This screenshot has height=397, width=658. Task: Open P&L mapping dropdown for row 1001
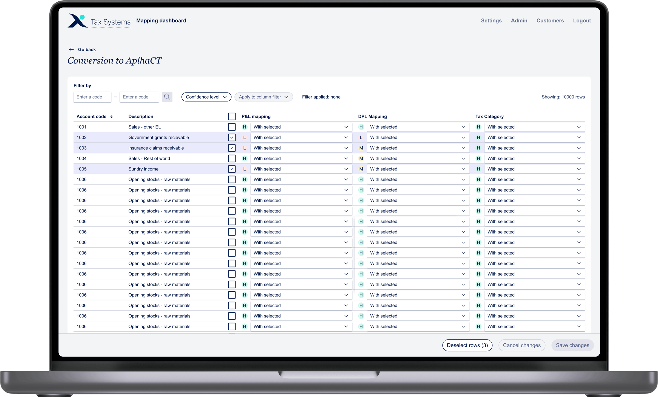pos(301,127)
